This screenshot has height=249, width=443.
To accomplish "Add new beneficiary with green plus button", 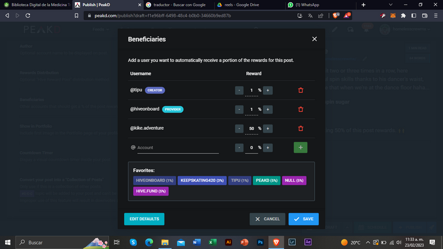I will [301, 148].
